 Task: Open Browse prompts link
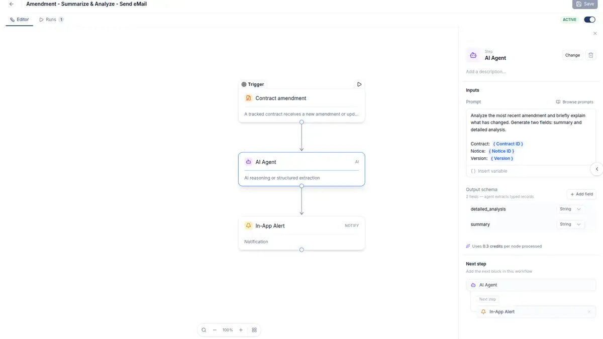574,102
